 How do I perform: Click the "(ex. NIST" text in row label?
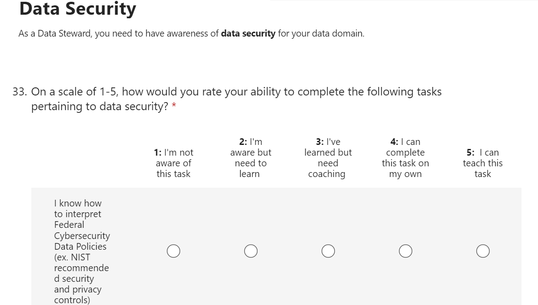[72, 257]
